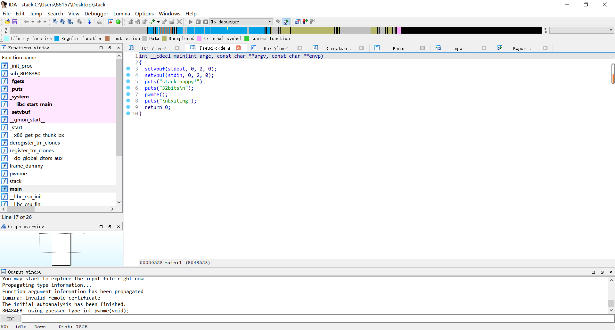
Task: Add a breakpoint with red plus icon
Action: click(x=305, y=22)
